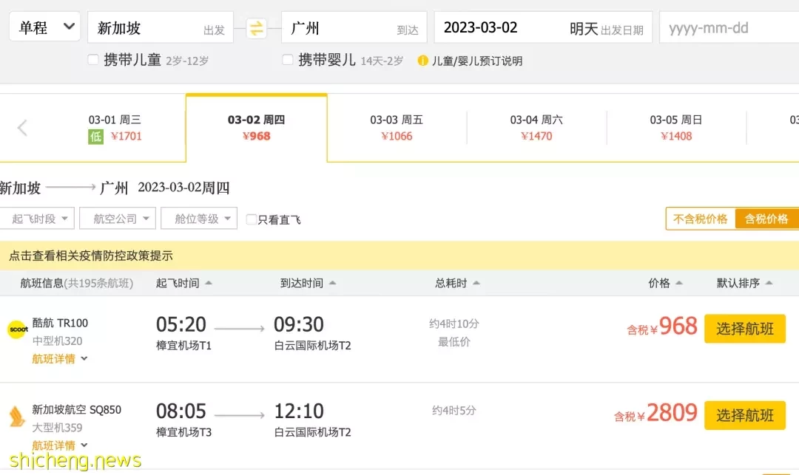Sort flights by 总耗时 header

point(451,283)
